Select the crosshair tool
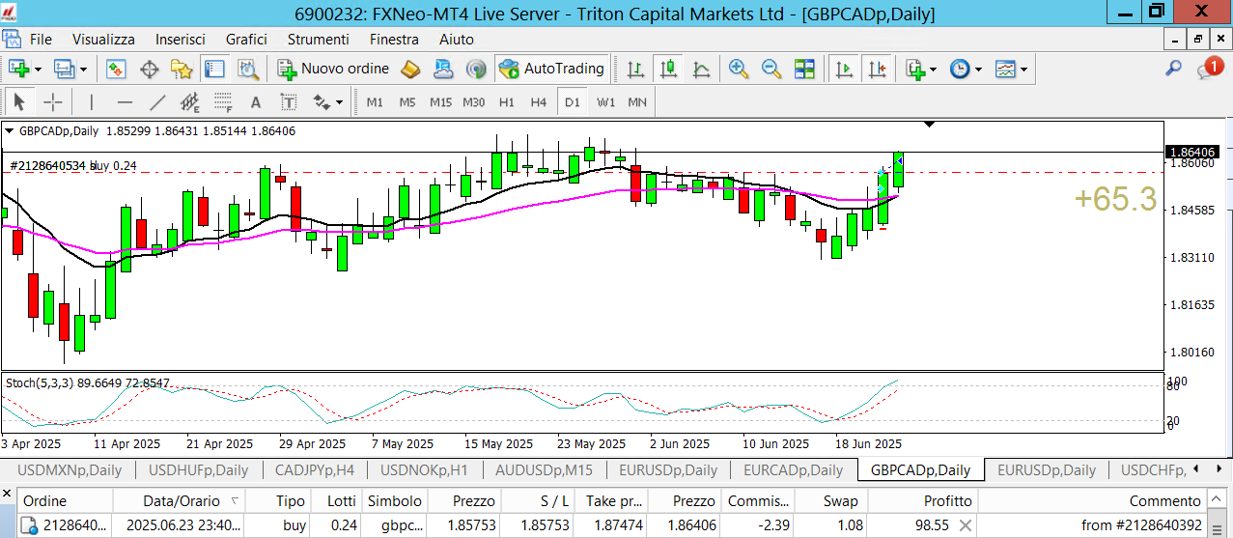This screenshot has height=538, width=1233. [x=52, y=101]
